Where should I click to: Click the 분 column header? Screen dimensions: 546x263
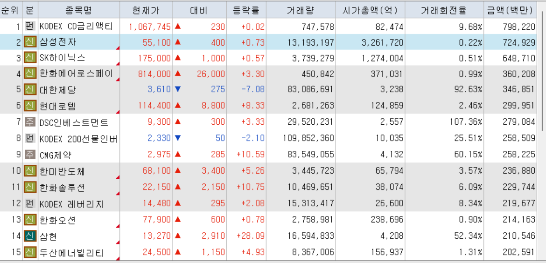pos(30,10)
